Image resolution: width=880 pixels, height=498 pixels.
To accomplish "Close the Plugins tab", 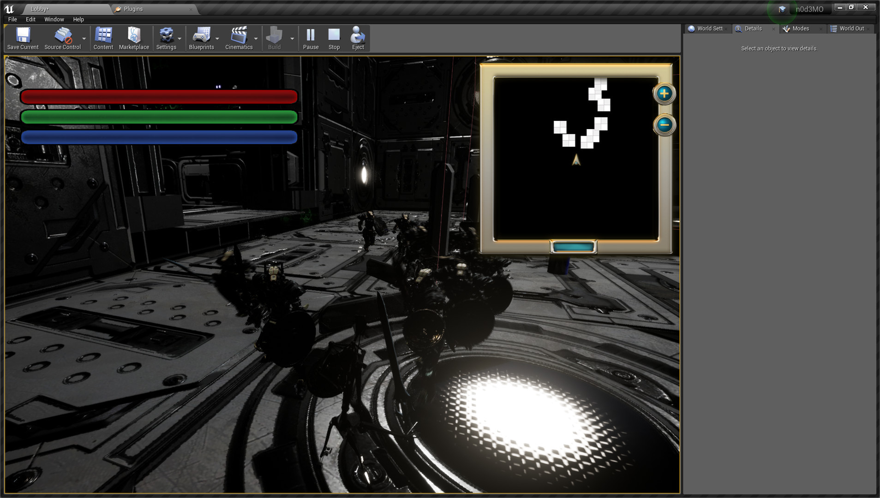I will (x=191, y=9).
